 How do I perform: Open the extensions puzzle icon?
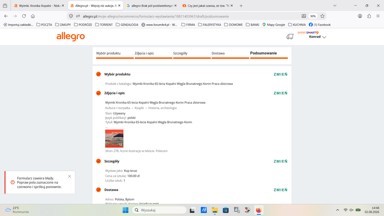369,16
